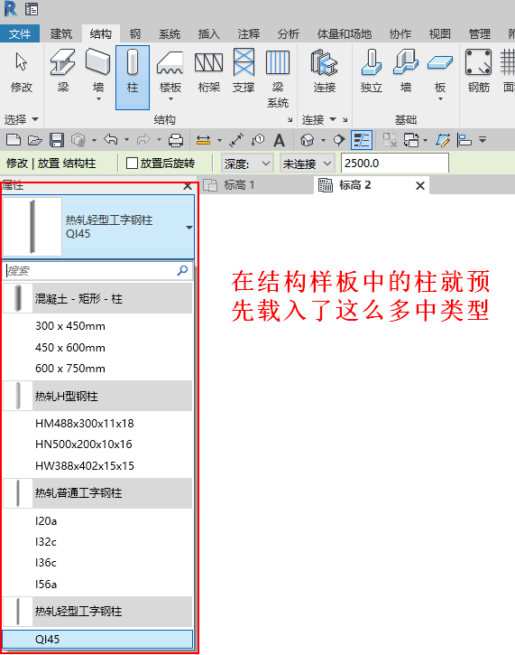This screenshot has height=655, width=515.
Task: Open the Unconnected (未连接) dropdown
Action: [x=308, y=164]
